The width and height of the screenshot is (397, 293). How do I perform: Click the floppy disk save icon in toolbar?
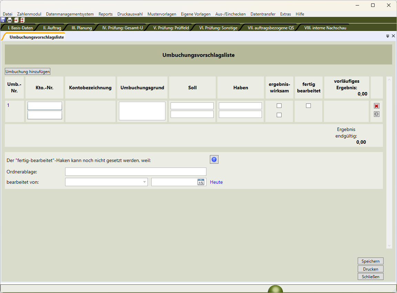coord(3,20)
